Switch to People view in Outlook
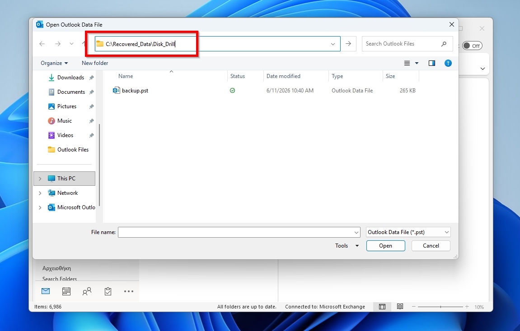 pyautogui.click(x=87, y=291)
